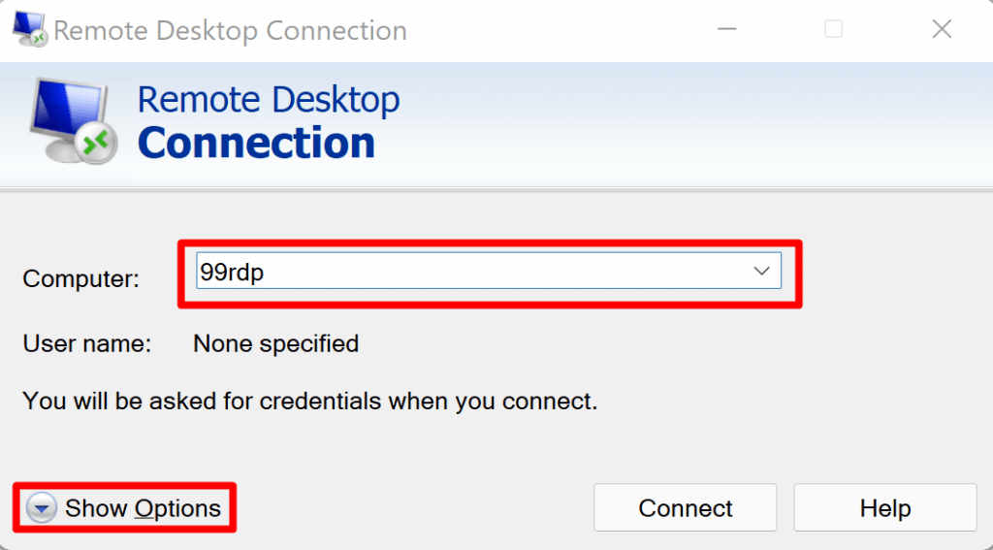The height and width of the screenshot is (550, 993).
Task: Click the "Remote Desktop" banner heading
Action: [269, 100]
